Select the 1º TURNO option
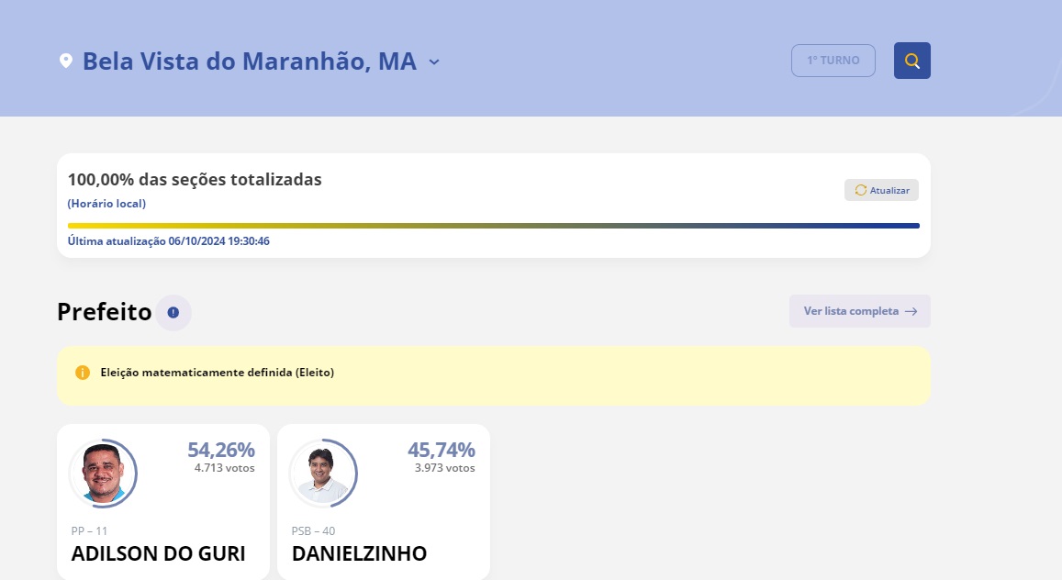This screenshot has height=580, width=1062. [x=833, y=61]
